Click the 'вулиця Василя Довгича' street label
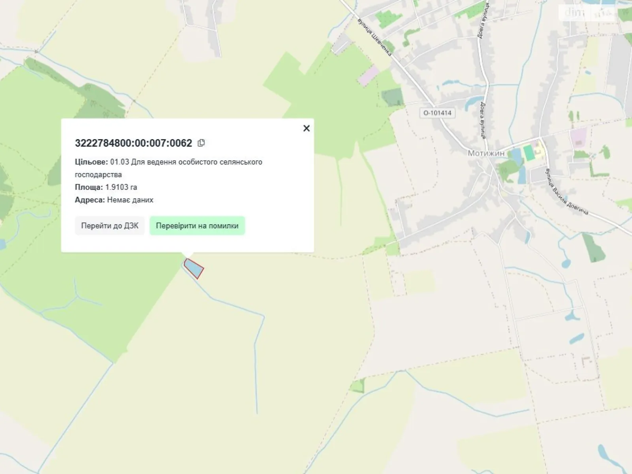This screenshot has height=474, width=632. tap(566, 192)
